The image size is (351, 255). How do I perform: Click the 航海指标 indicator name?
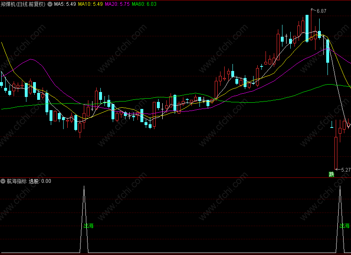(x=17, y=181)
